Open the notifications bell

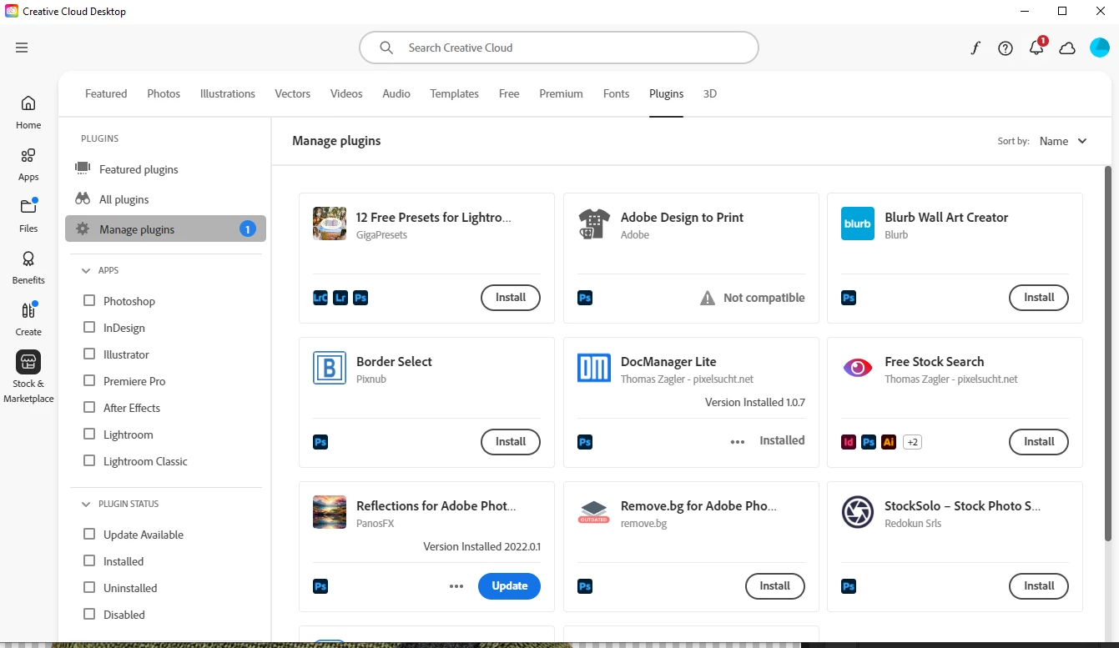click(1036, 48)
